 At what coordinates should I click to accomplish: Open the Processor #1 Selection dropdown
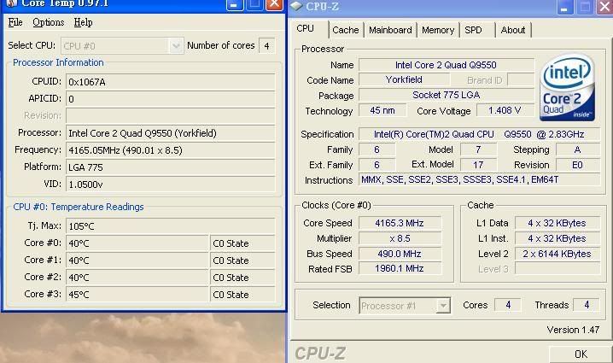[x=443, y=306]
